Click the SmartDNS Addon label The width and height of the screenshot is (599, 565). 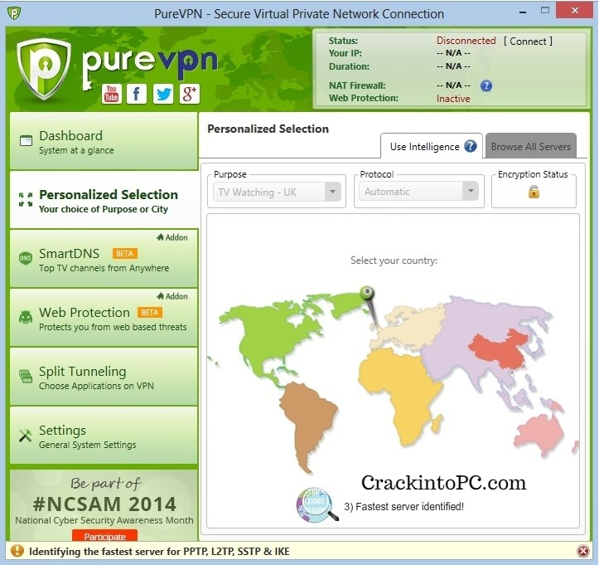tap(172, 237)
